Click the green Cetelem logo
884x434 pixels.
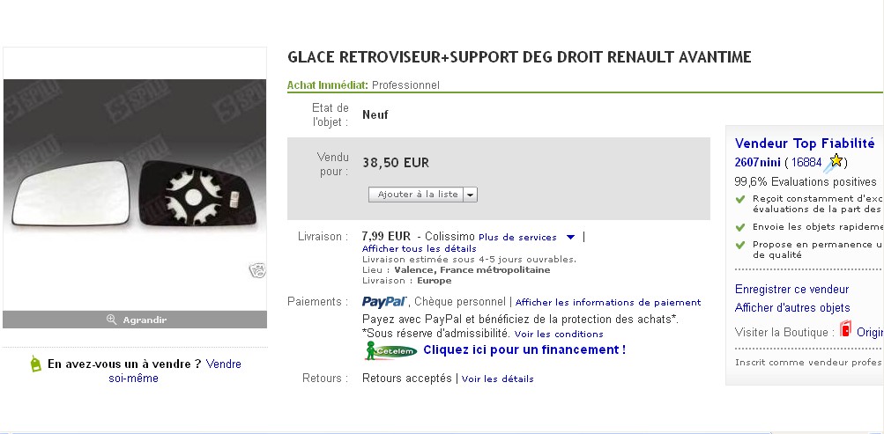click(x=390, y=350)
